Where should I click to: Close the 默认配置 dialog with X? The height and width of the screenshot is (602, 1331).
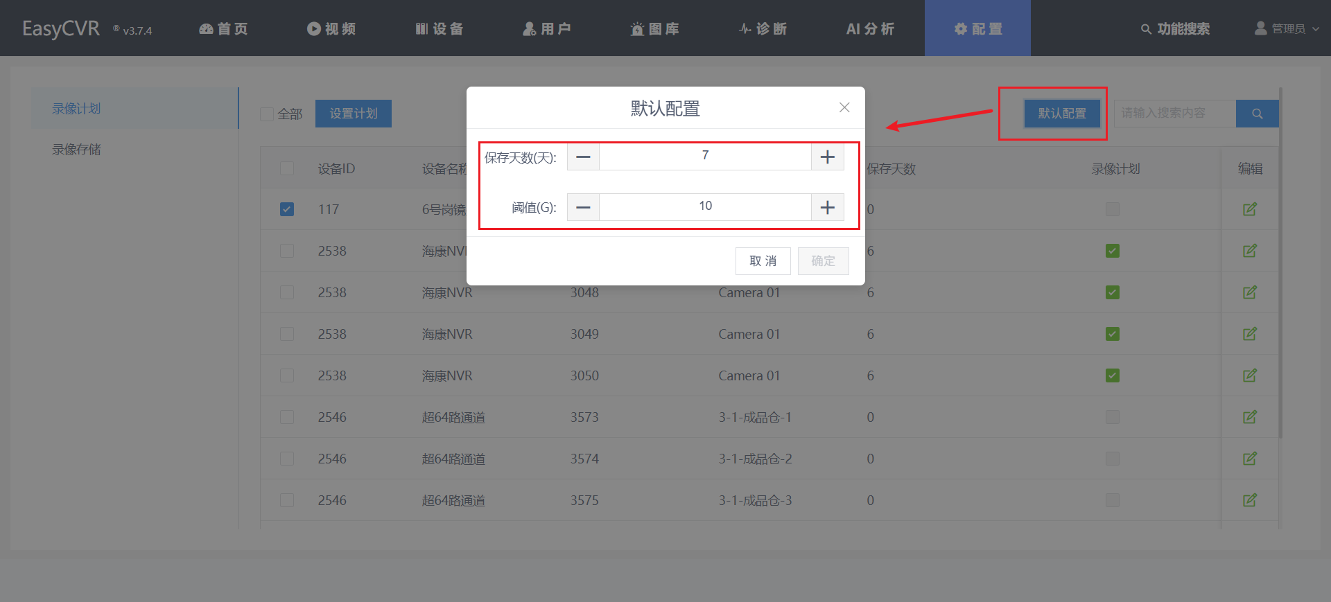point(844,107)
